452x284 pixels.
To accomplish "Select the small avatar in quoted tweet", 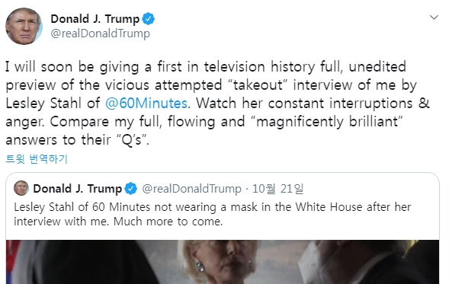I will coord(21,188).
